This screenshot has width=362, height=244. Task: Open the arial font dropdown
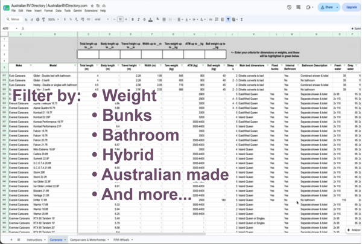[102, 19]
